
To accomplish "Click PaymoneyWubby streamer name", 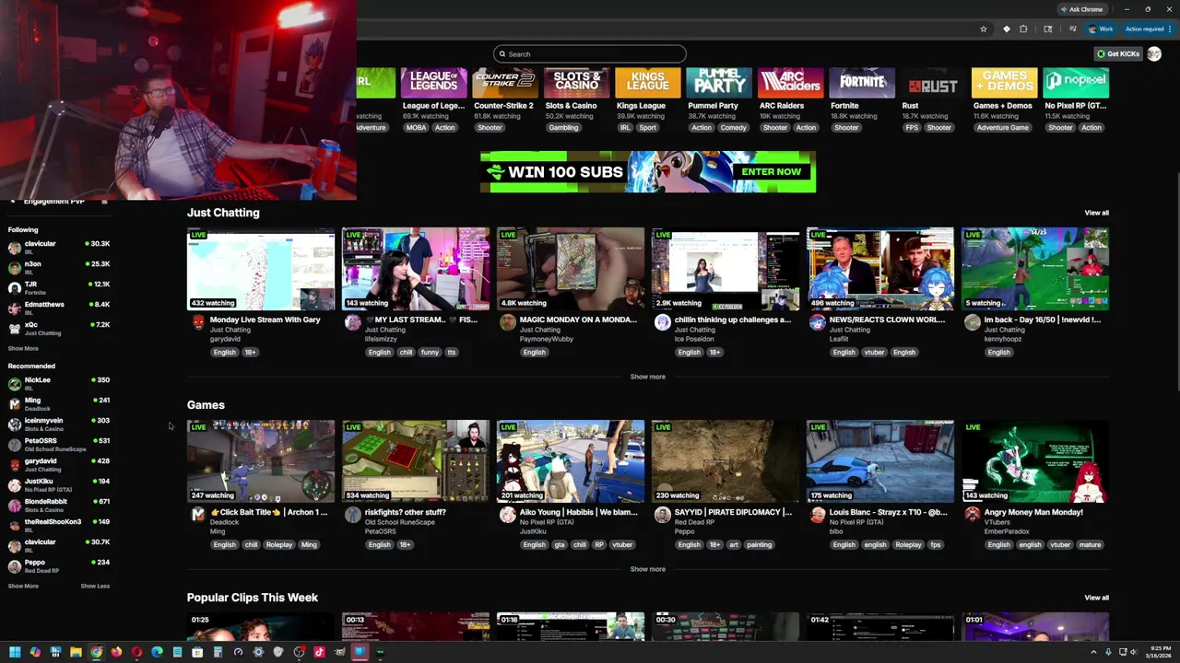I will pyautogui.click(x=546, y=339).
